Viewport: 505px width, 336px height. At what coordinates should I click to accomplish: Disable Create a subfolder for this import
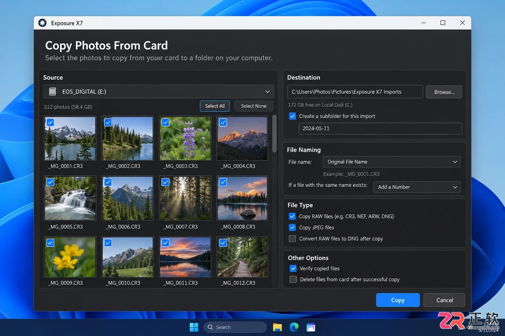[x=292, y=116]
